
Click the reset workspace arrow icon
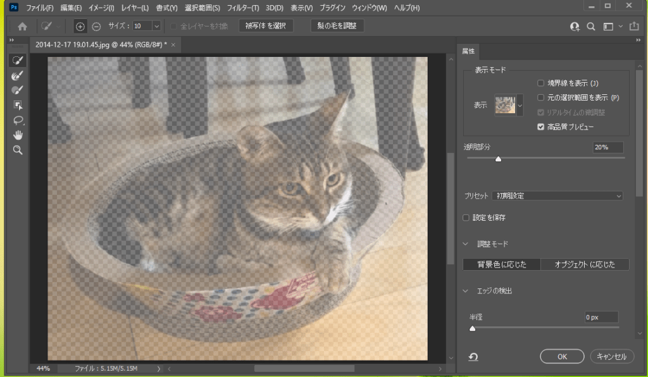[x=473, y=357]
